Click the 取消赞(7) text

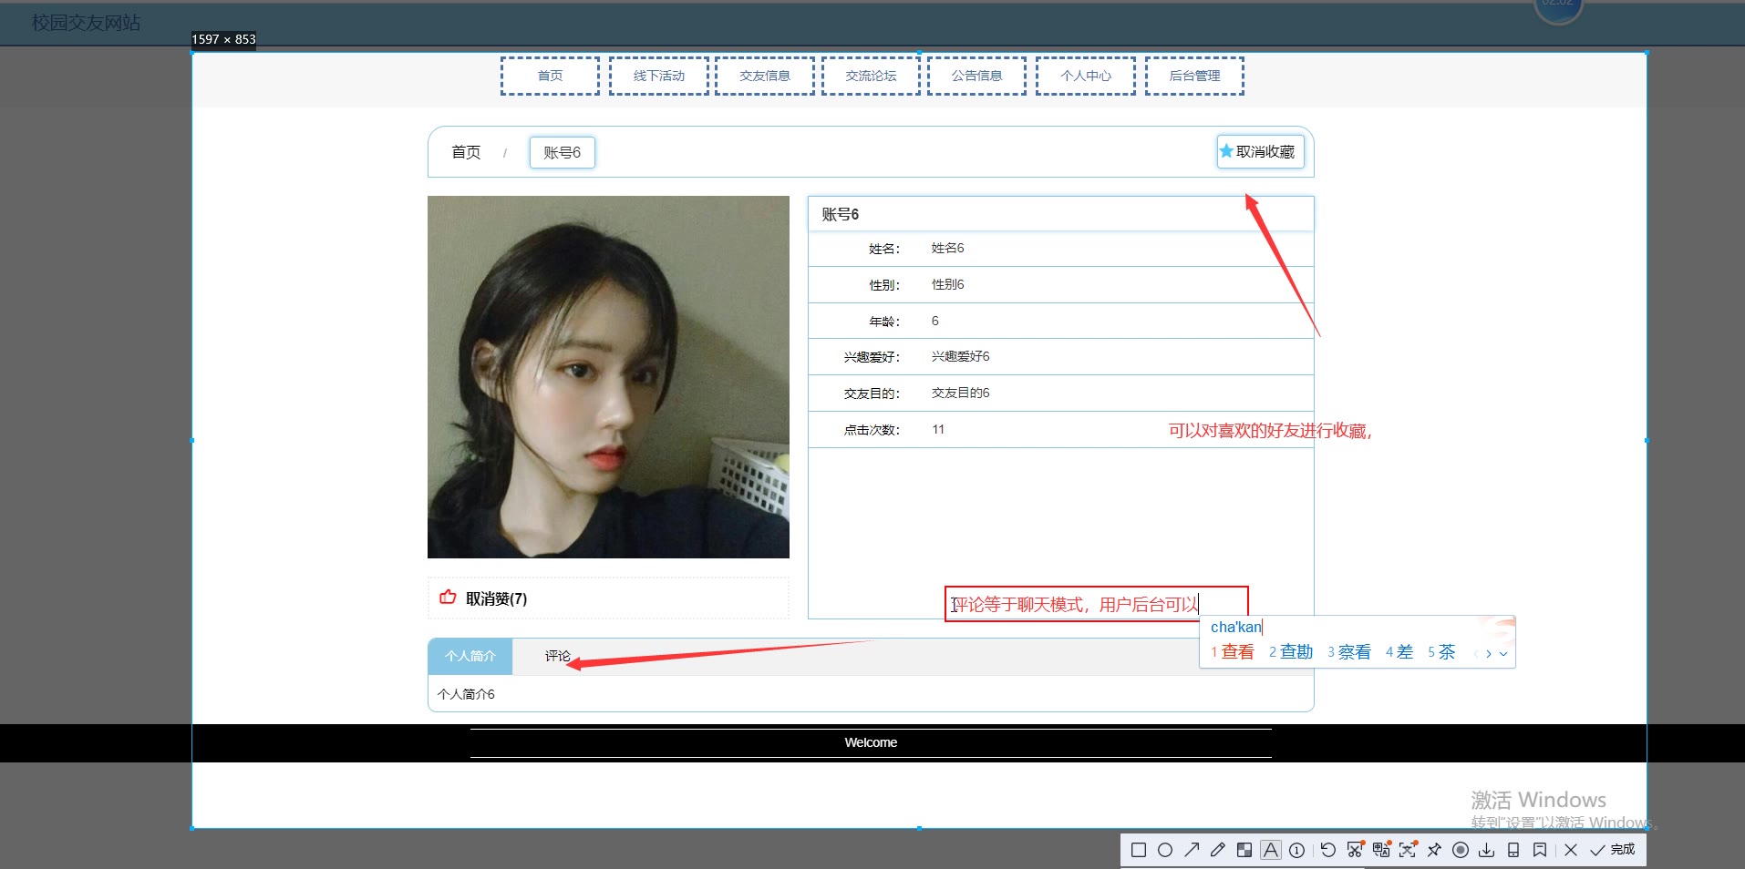[x=496, y=598]
